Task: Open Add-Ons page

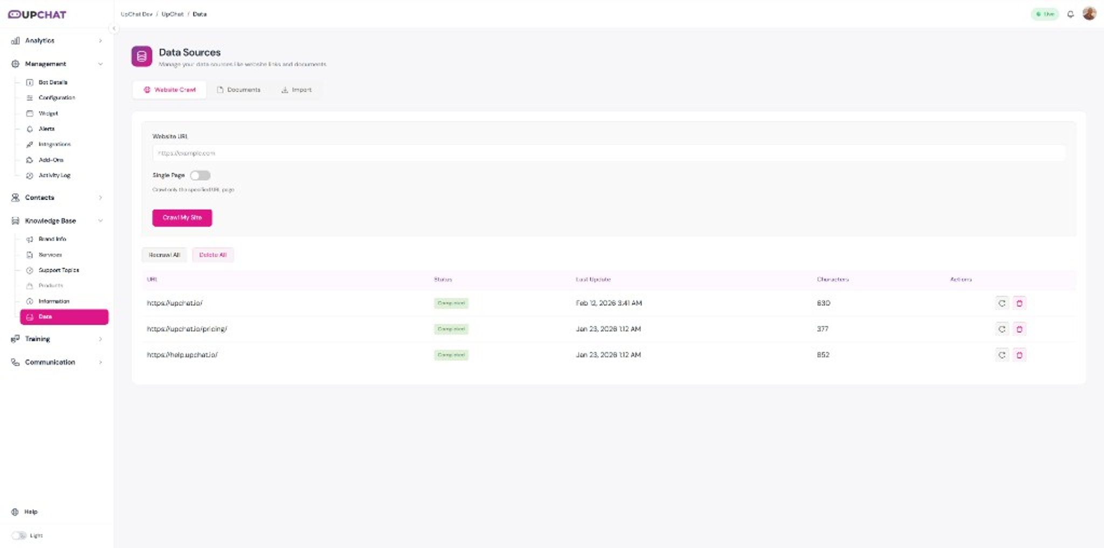Action: click(x=51, y=160)
